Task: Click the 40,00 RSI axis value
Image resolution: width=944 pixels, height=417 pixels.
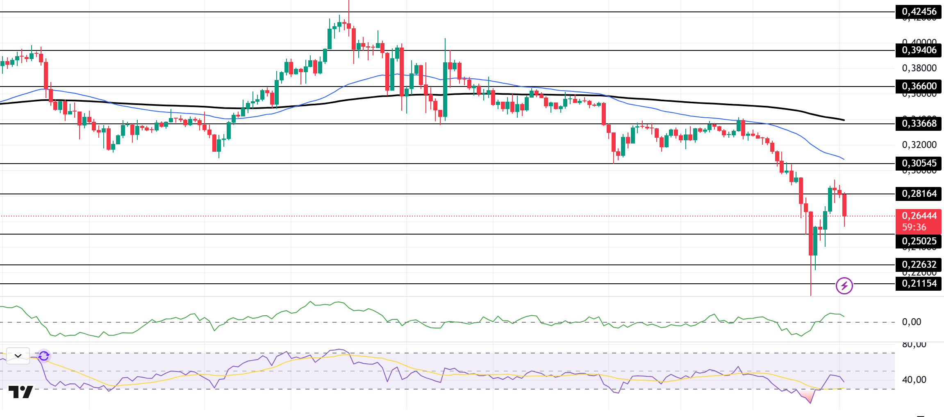Action: coord(914,380)
